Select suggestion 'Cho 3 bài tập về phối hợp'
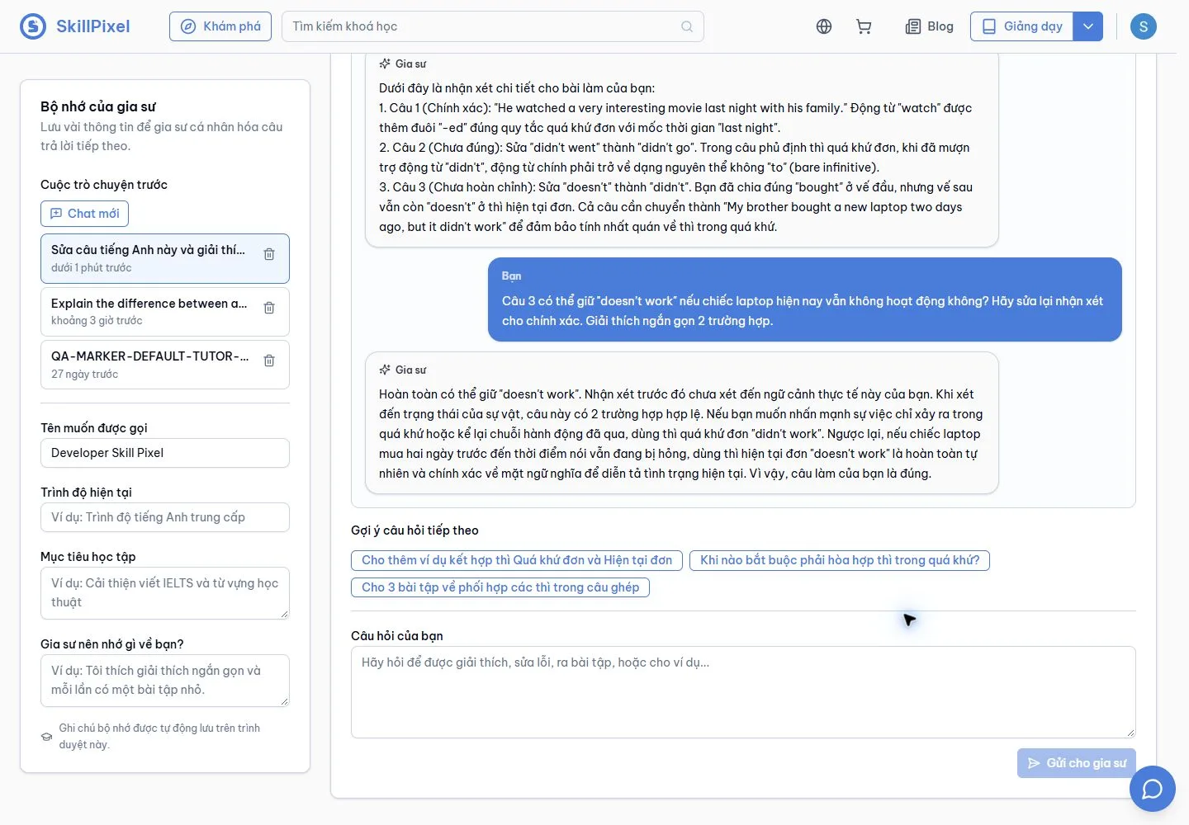Image resolution: width=1189 pixels, height=825 pixels. [500, 587]
